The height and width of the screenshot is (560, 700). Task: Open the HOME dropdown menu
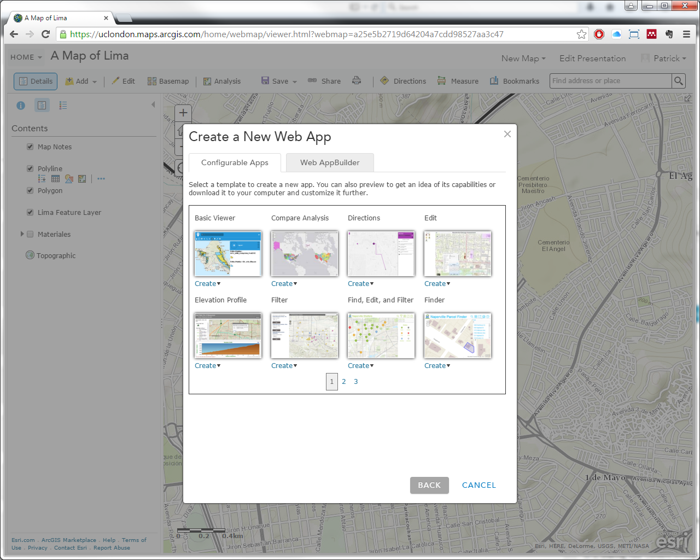26,57
